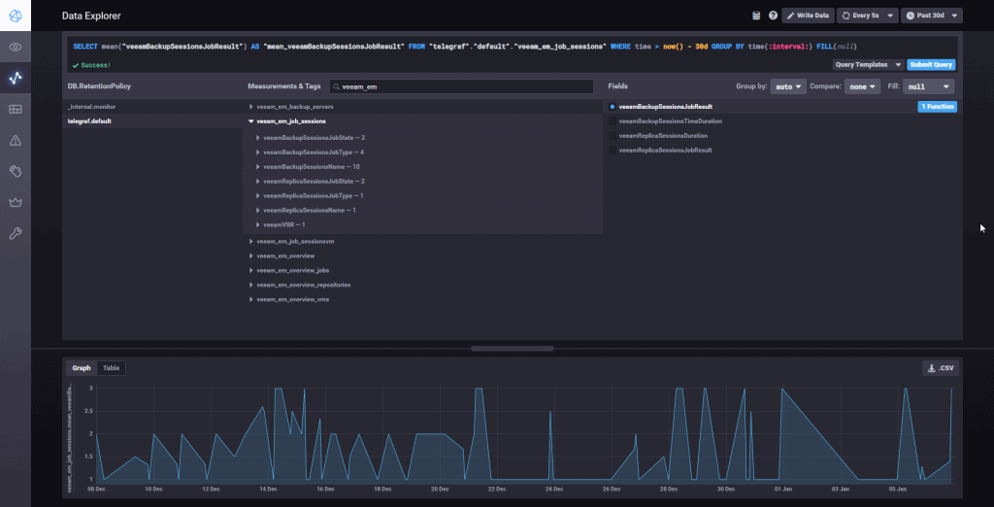Click the Chronograf logo icon
This screenshot has width=994, height=507.
click(x=16, y=16)
